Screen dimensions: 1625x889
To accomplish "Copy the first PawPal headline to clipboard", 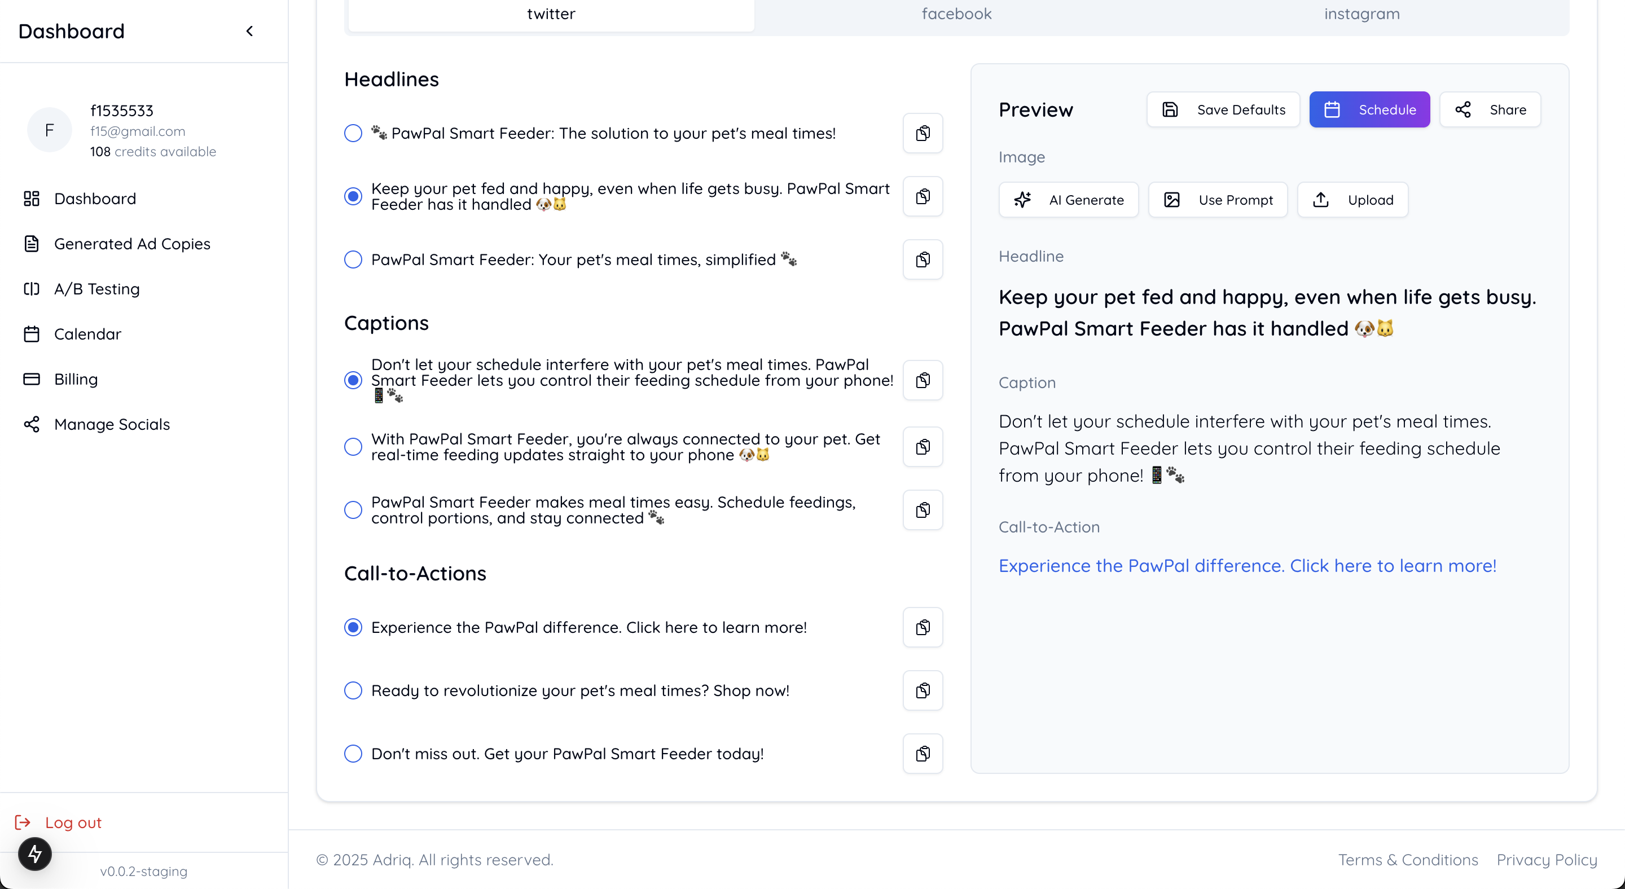I will [923, 133].
